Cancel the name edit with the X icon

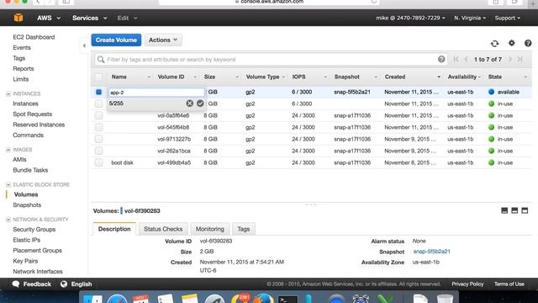pos(189,103)
